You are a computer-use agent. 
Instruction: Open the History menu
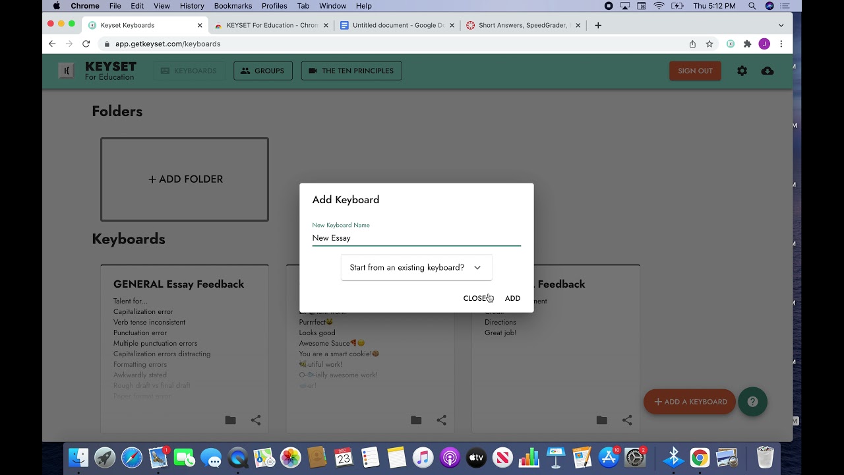click(x=192, y=6)
